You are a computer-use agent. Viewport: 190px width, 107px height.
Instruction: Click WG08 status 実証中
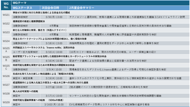pos(16,96)
